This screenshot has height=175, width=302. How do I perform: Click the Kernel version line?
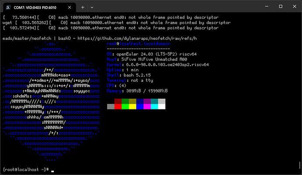pyautogui.click(x=158, y=64)
